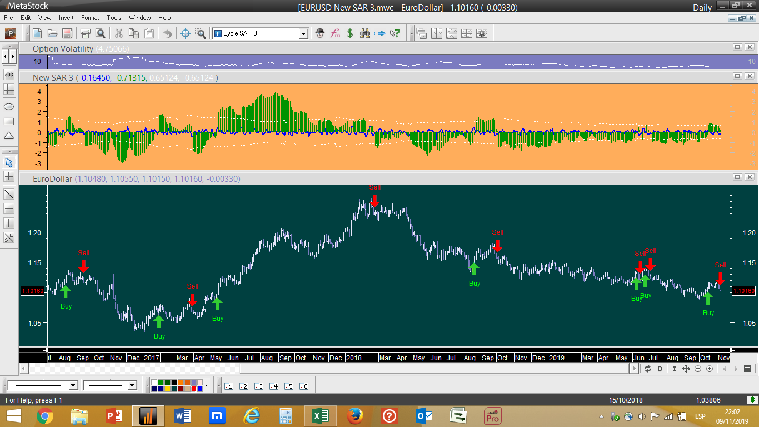The width and height of the screenshot is (759, 427).
Task: Open the Insert menu
Action: click(66, 18)
